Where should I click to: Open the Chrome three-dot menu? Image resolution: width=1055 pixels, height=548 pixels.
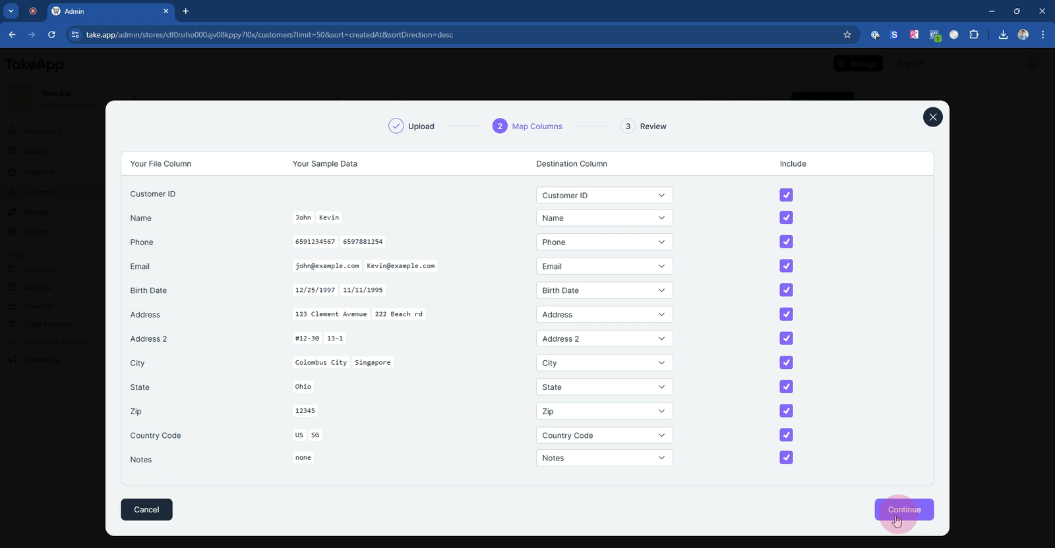point(1042,34)
